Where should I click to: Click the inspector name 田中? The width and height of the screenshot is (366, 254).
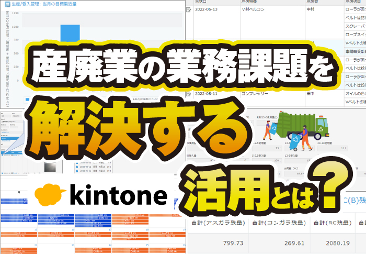point(310,94)
